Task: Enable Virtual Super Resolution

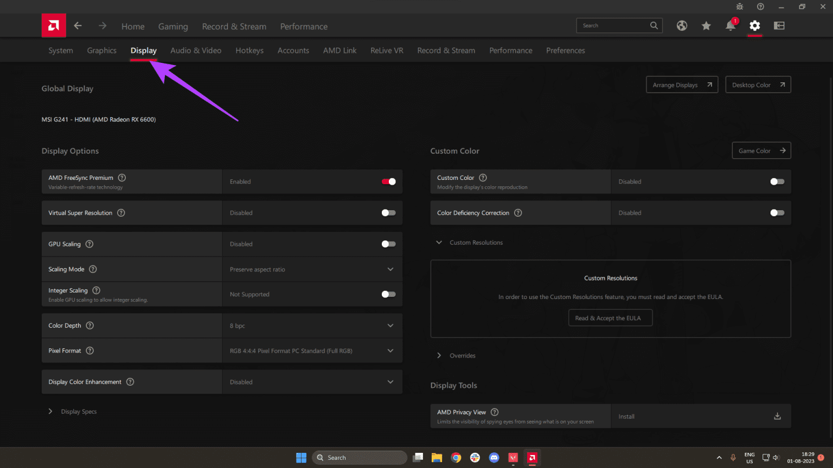Action: point(388,212)
